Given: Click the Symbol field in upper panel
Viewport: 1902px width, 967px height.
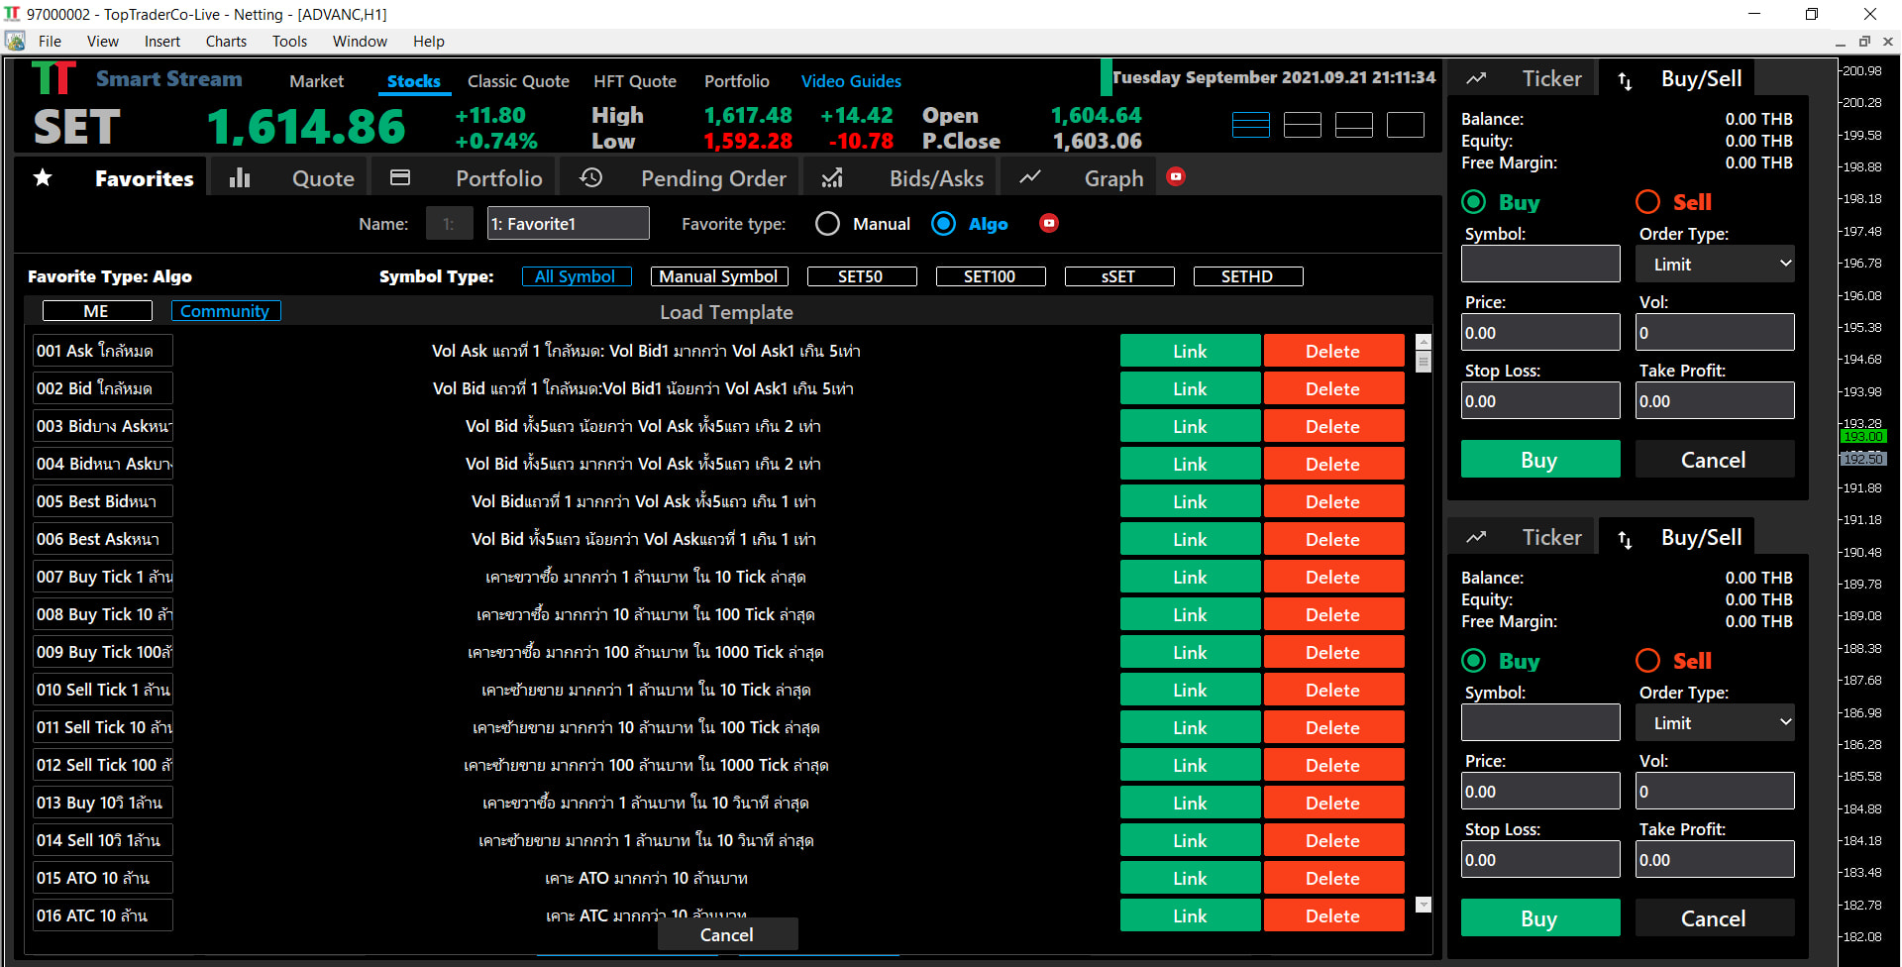Looking at the screenshot, I should (1540, 265).
